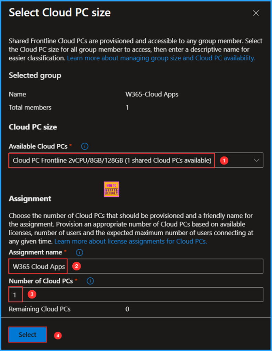Screen dimensions: 272x351
Task: Close the Select Cloud PC size dialog
Action: pyautogui.click(x=256, y=13)
